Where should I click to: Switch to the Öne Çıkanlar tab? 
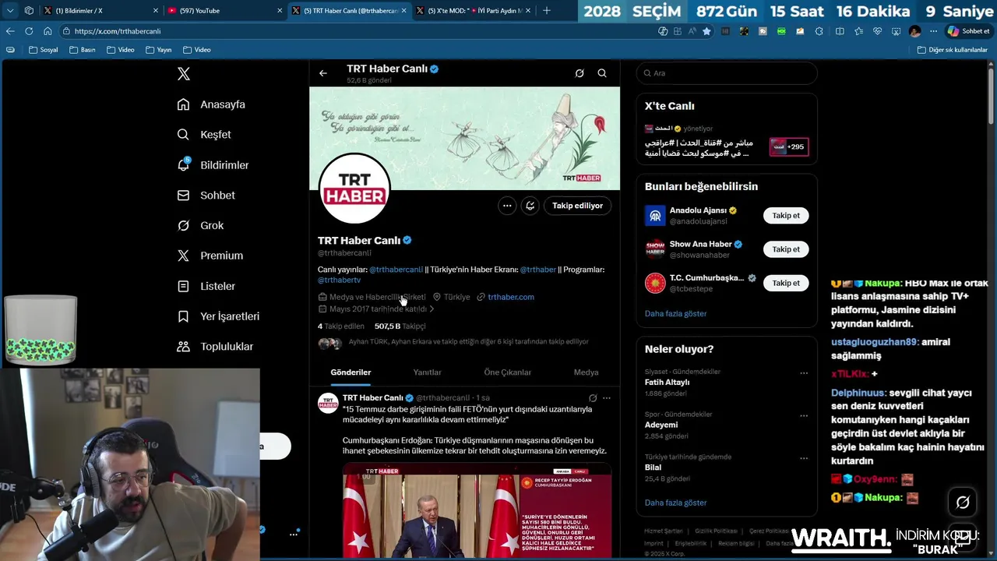point(507,372)
